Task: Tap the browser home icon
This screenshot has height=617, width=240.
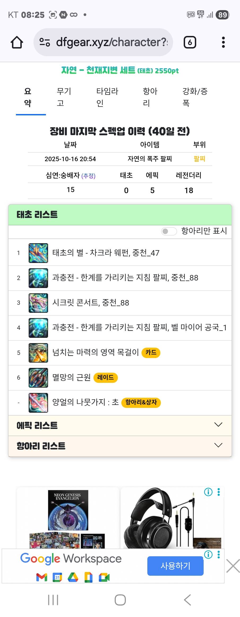Action: [x=17, y=42]
